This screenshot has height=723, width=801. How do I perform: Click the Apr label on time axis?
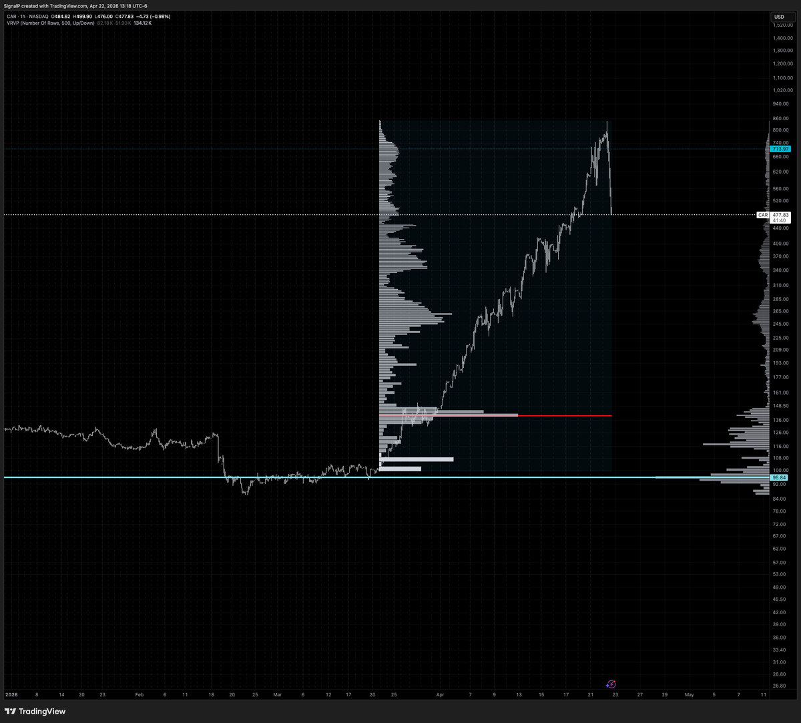point(440,694)
